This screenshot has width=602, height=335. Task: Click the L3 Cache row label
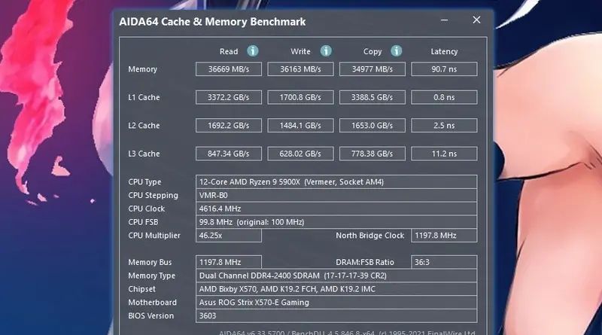pyautogui.click(x=144, y=154)
